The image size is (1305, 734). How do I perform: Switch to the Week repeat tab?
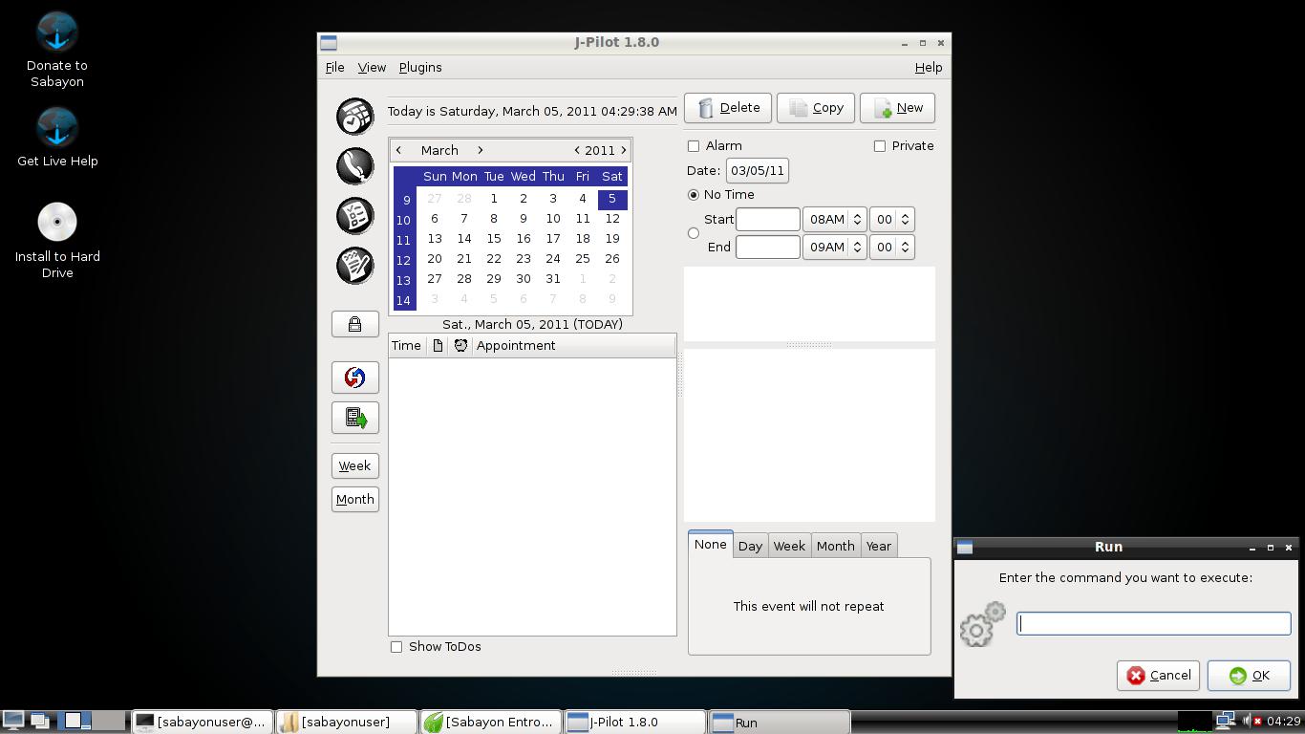(x=788, y=546)
